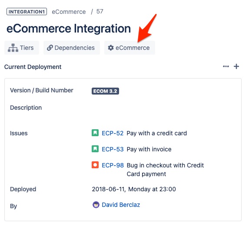
Task: Open David Berclaz profile link
Action: pos(121,205)
